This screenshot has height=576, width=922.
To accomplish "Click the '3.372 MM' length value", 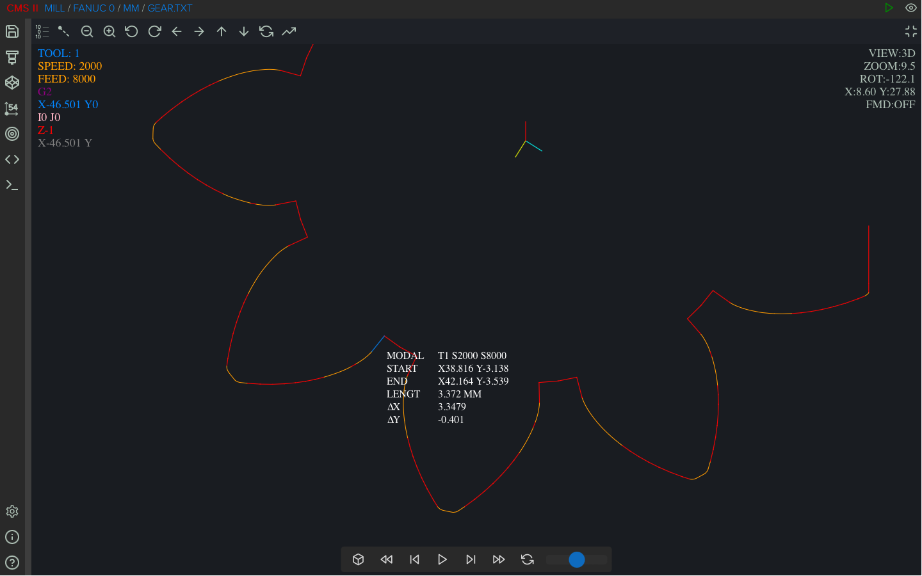I will point(460,394).
